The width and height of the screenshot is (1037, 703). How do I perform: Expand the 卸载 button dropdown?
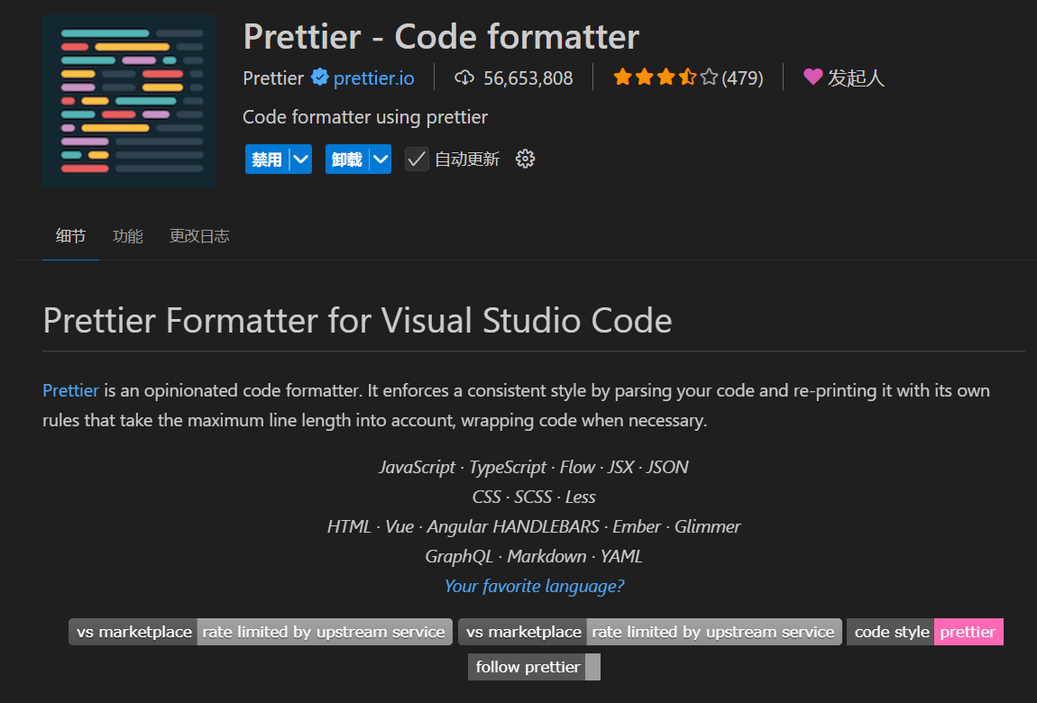379,159
